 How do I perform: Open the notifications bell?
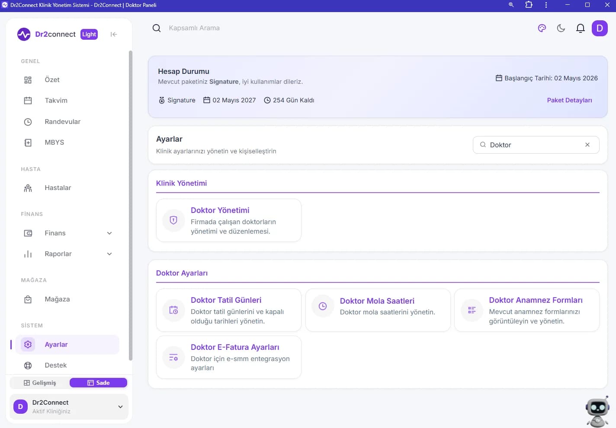tap(580, 28)
